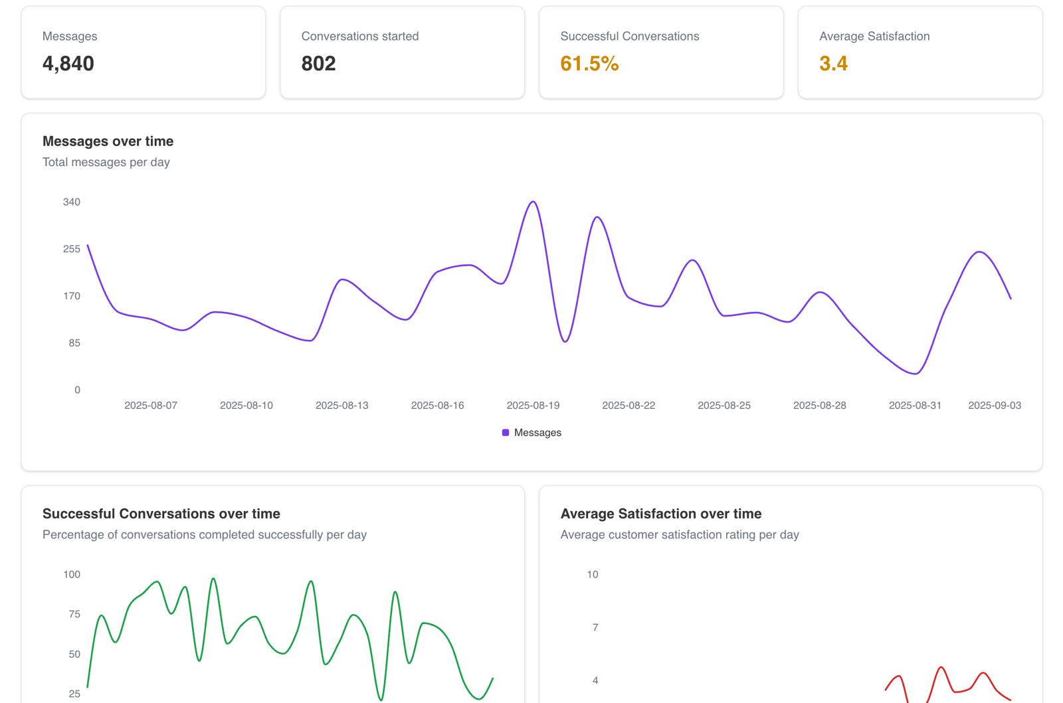Click the 2025-08-31 date on x-axis
Viewport: 1063px width, 703px height.
[x=915, y=406]
